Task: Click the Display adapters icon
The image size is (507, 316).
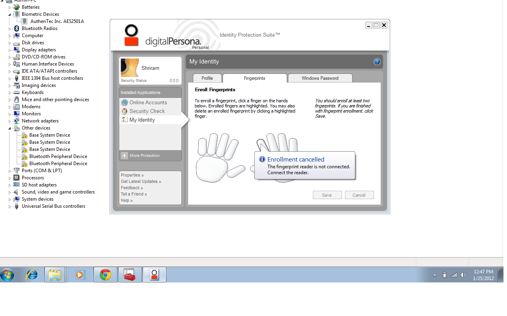Action: (17, 50)
